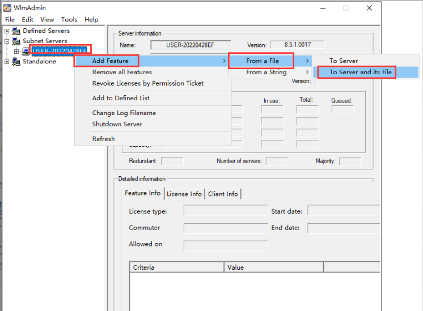Select Defined Servers tree item

(46, 31)
